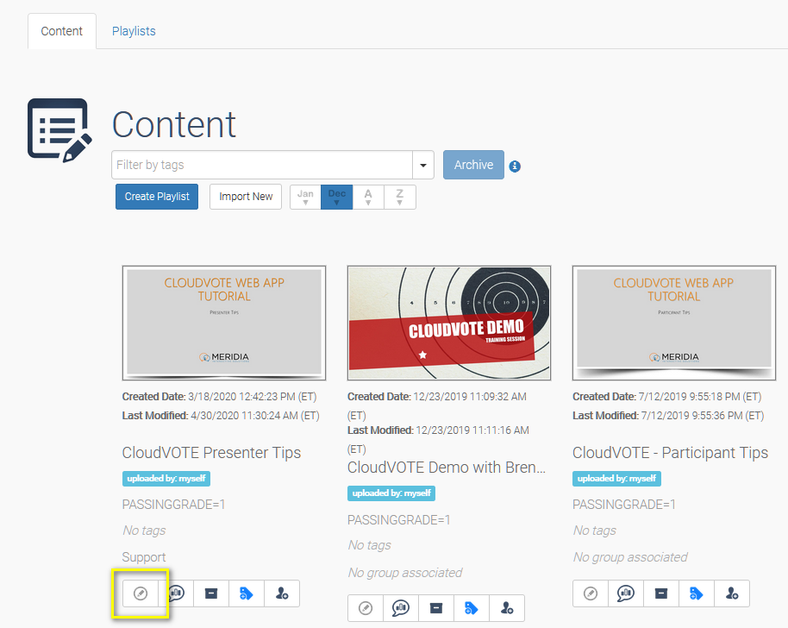788x628 pixels.
Task: Click 'No group associated' under Participant Tips
Action: pos(630,557)
